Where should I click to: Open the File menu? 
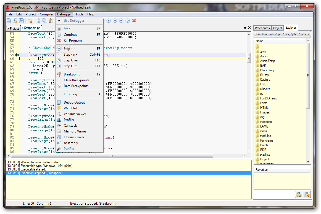tap(10, 14)
